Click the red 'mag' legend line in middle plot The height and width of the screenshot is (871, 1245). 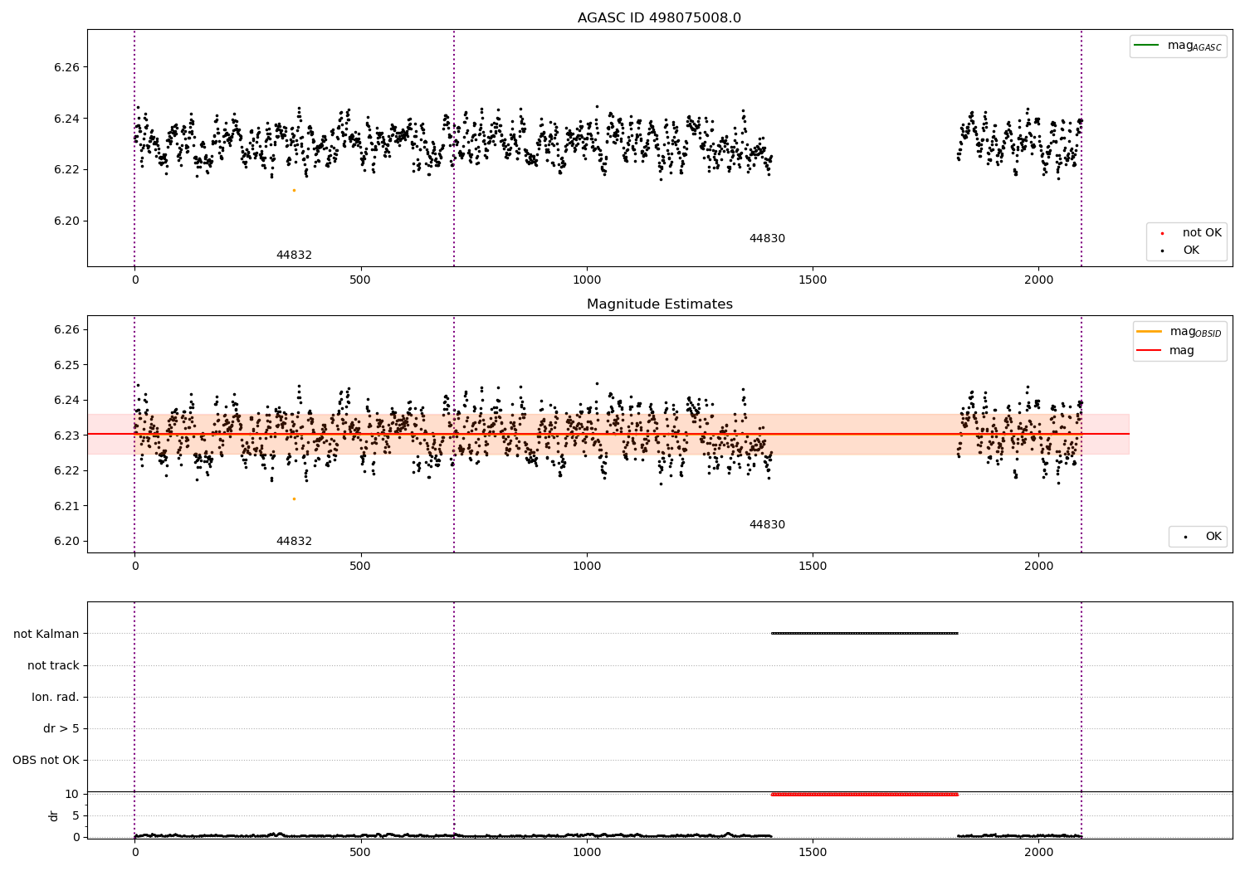pos(1149,350)
